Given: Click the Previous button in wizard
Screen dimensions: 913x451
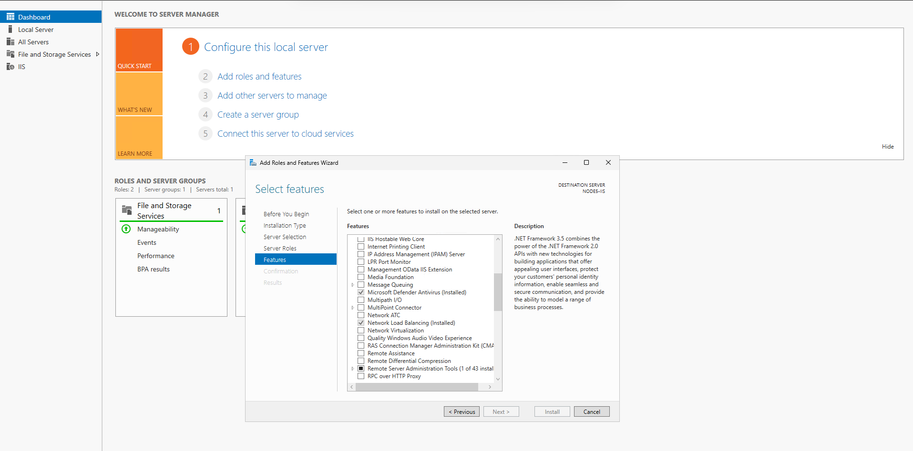Looking at the screenshot, I should tap(462, 412).
